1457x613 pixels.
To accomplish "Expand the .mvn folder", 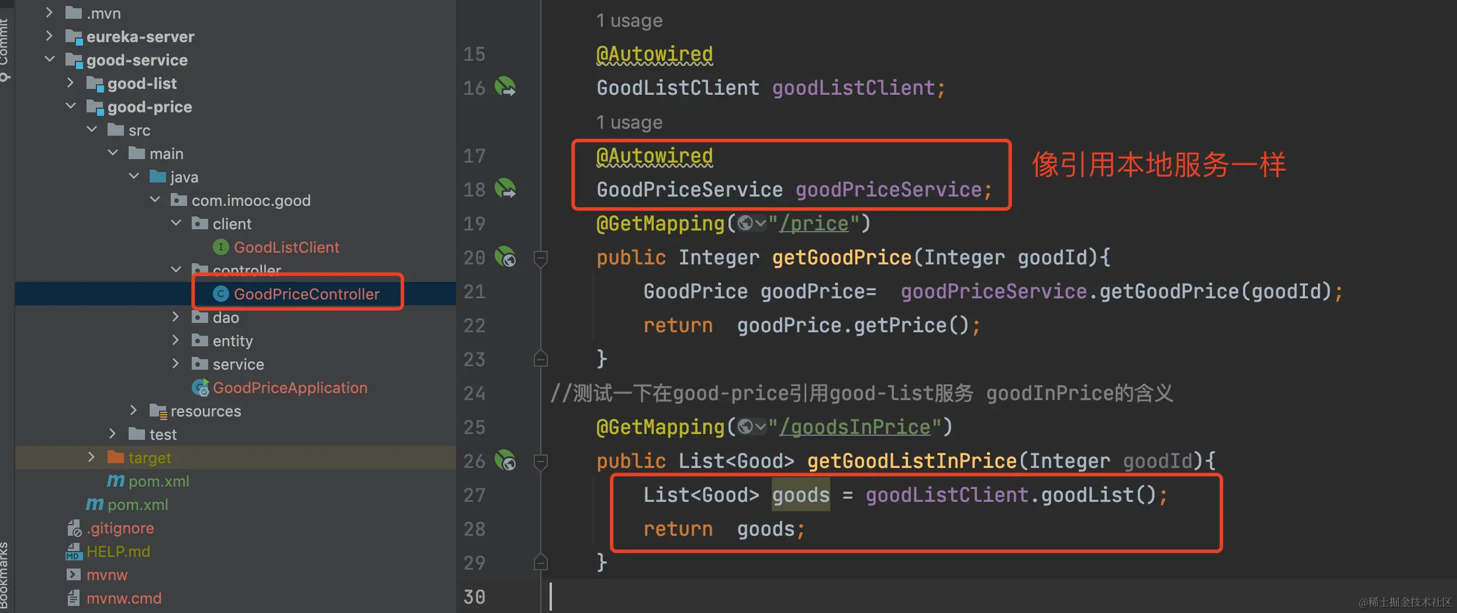I will coord(50,12).
